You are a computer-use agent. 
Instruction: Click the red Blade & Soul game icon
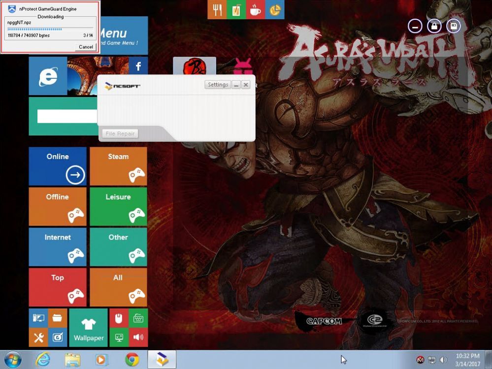coord(194,66)
